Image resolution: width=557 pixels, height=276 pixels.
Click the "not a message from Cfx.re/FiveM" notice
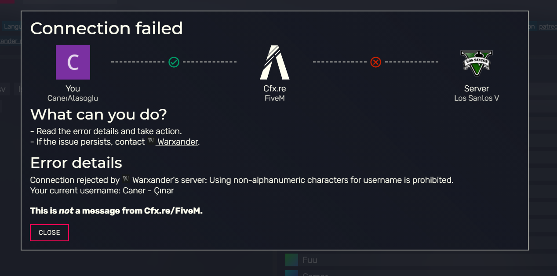(x=116, y=211)
